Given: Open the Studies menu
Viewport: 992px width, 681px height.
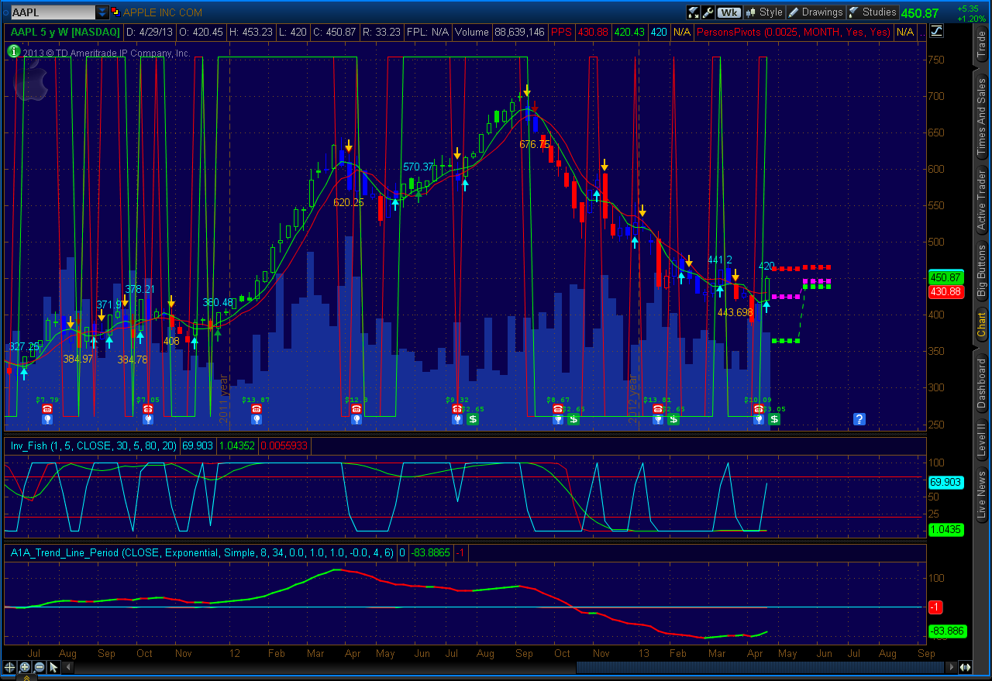Looking at the screenshot, I should pyautogui.click(x=873, y=12).
